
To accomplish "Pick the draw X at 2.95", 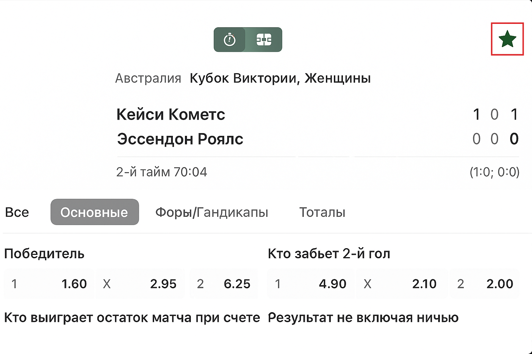I will pyautogui.click(x=140, y=284).
